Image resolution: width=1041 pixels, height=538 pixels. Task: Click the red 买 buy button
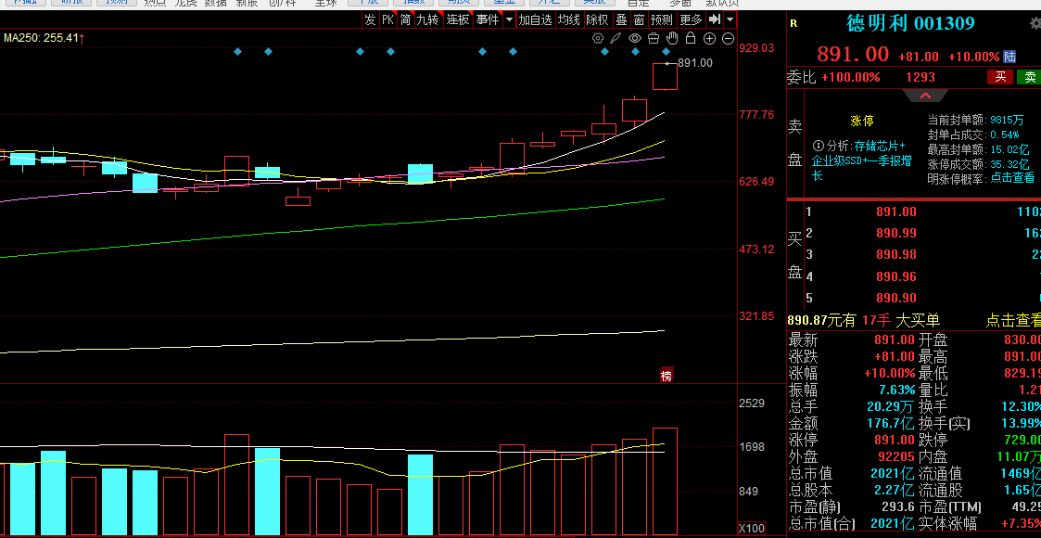[x=1000, y=77]
